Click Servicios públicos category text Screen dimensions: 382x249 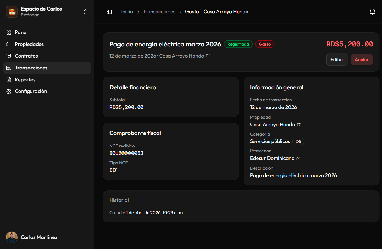tap(270, 141)
